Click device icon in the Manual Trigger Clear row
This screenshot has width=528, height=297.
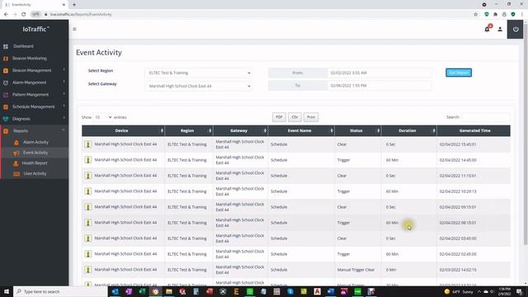coord(88,270)
